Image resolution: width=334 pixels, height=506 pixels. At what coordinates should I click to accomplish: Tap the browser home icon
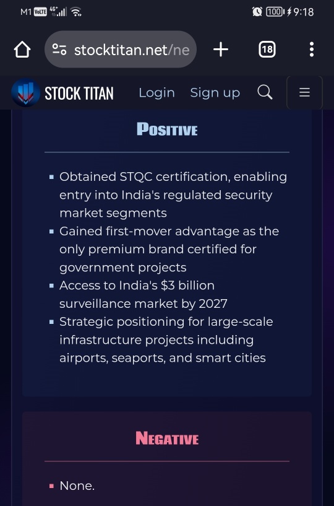point(22,50)
